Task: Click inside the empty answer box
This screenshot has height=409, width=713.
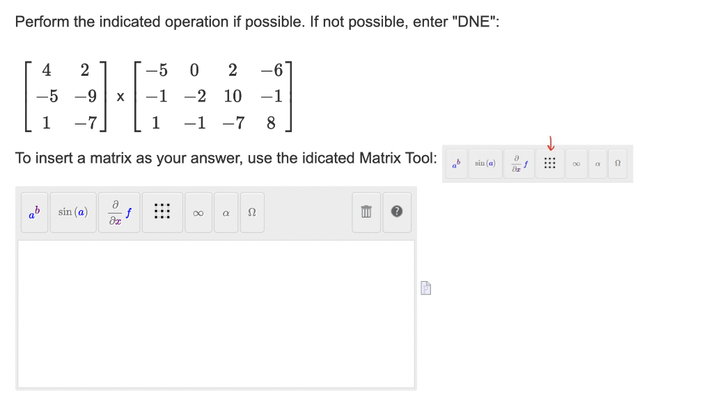Action: (216, 313)
